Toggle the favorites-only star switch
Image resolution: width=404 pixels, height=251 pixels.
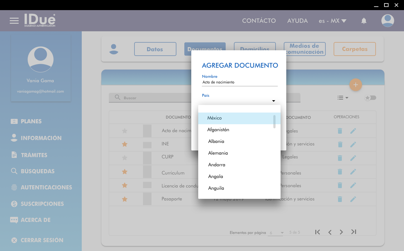pyautogui.click(x=371, y=98)
